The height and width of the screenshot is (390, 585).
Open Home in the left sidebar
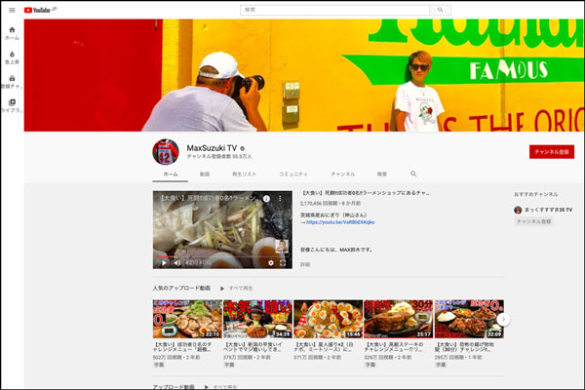(x=12, y=32)
